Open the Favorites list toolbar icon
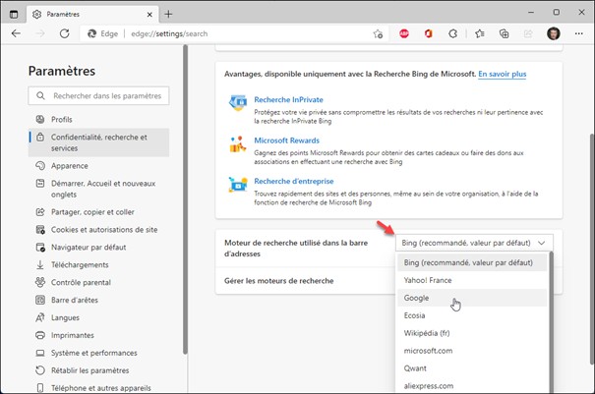595x394 pixels. [479, 32]
